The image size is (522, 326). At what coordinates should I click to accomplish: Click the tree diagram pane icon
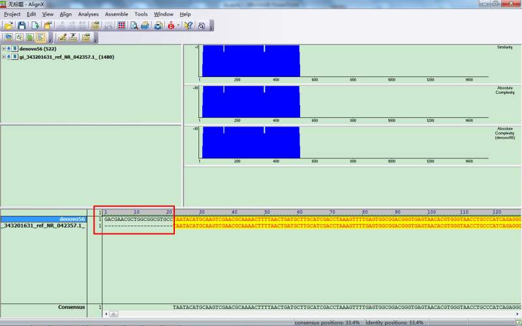20,38
